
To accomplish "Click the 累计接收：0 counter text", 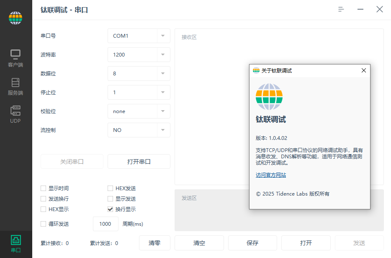I will tap(54, 243).
